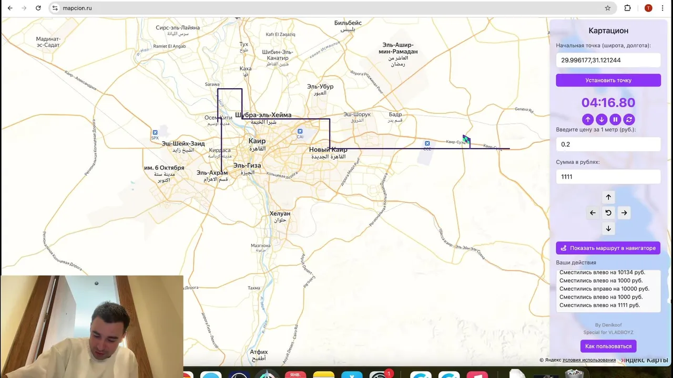Screen dimensions: 673x378
Task: Pause the timer
Action: tap(615, 119)
